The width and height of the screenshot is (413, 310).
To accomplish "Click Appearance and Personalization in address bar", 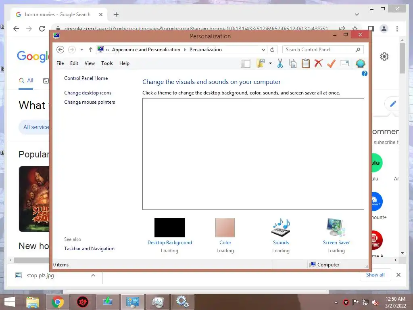I will click(x=146, y=50).
